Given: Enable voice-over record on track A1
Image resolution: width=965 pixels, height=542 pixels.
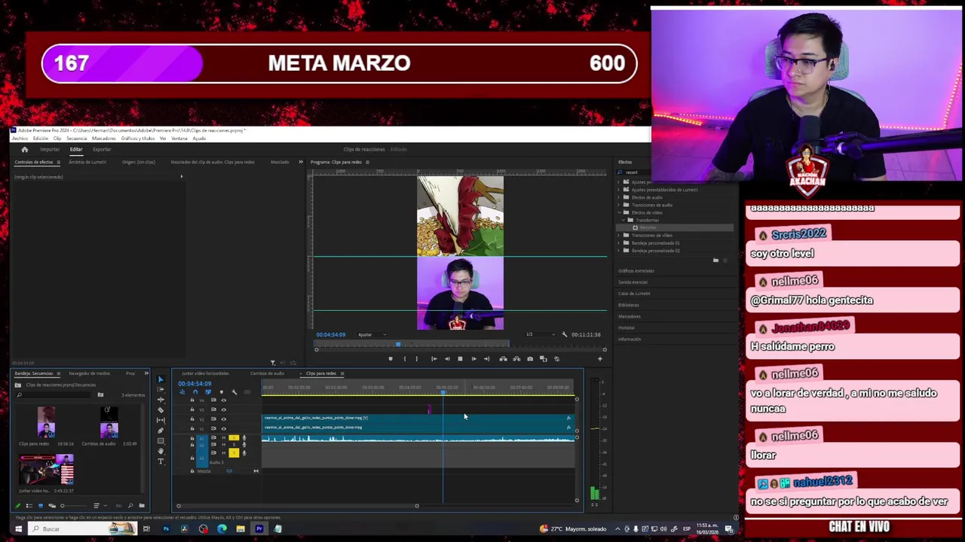Looking at the screenshot, I should [x=244, y=437].
